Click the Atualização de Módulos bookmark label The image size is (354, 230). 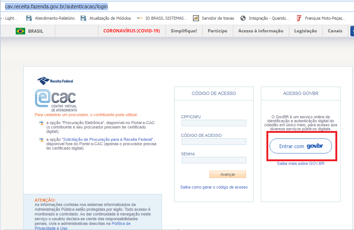110,18
